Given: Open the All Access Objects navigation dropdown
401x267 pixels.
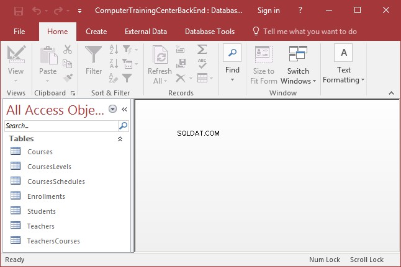Looking at the screenshot, I should tap(112, 109).
